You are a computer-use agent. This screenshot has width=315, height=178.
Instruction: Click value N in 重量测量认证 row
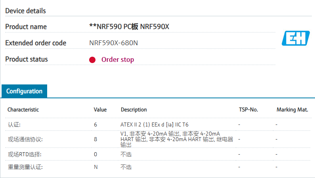95,167
